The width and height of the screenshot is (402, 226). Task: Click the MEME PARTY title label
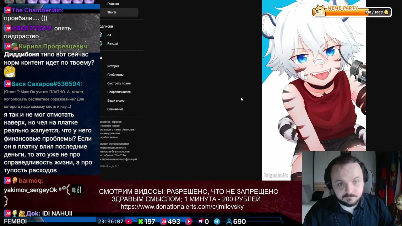point(343,8)
